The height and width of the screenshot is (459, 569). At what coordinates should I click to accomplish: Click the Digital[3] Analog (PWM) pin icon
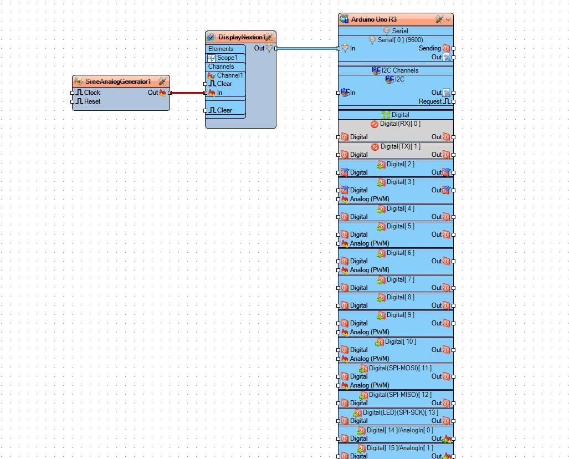coord(345,199)
